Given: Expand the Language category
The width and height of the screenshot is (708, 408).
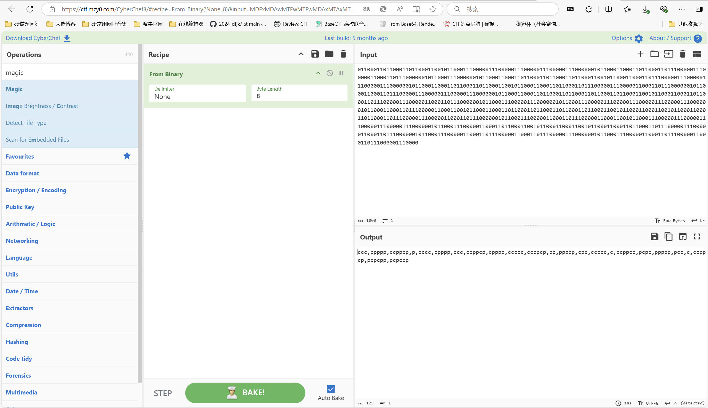Looking at the screenshot, I should pos(70,257).
